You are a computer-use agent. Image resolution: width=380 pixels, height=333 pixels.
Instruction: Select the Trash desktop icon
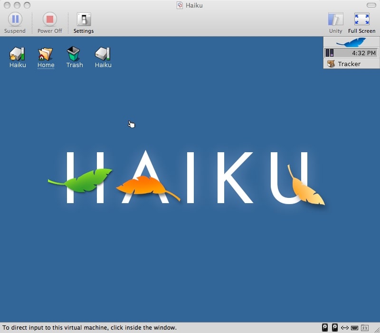(x=75, y=57)
